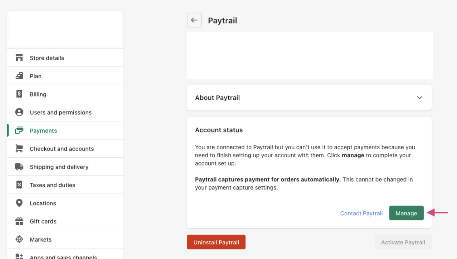Click the Store details storefront icon

click(x=19, y=58)
